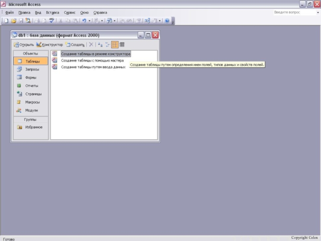The height and width of the screenshot is (241, 321).
Task: Toggle small icons view in database window
Action: pyautogui.click(x=108, y=45)
